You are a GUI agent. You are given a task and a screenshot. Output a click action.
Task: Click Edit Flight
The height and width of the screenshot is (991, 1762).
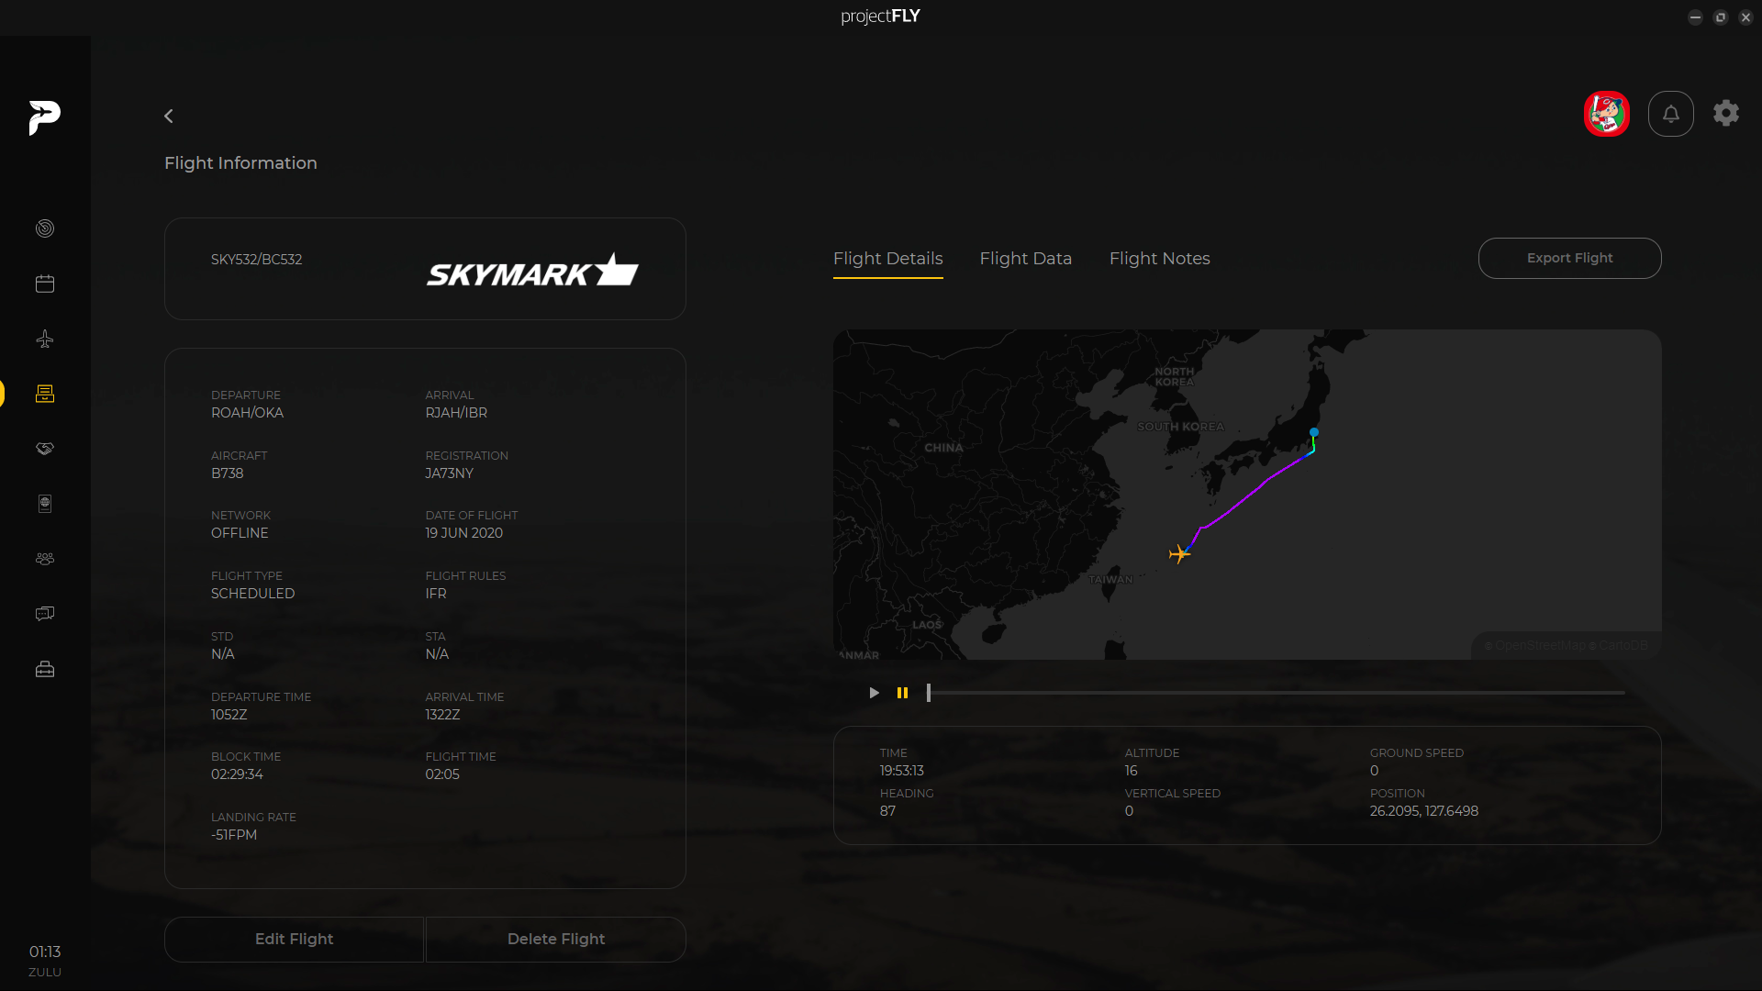(x=294, y=939)
